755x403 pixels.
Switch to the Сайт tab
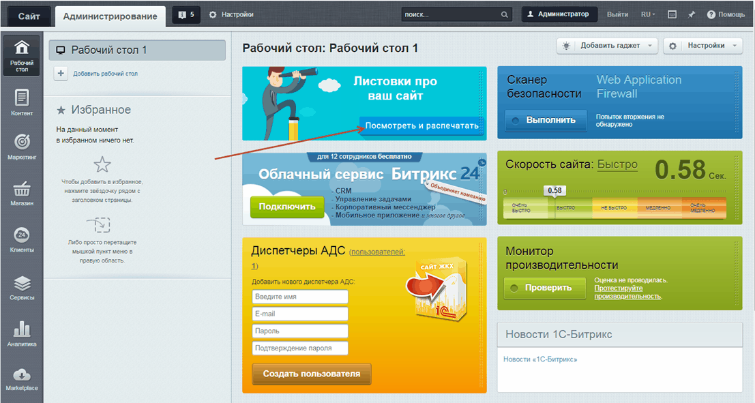29,16
